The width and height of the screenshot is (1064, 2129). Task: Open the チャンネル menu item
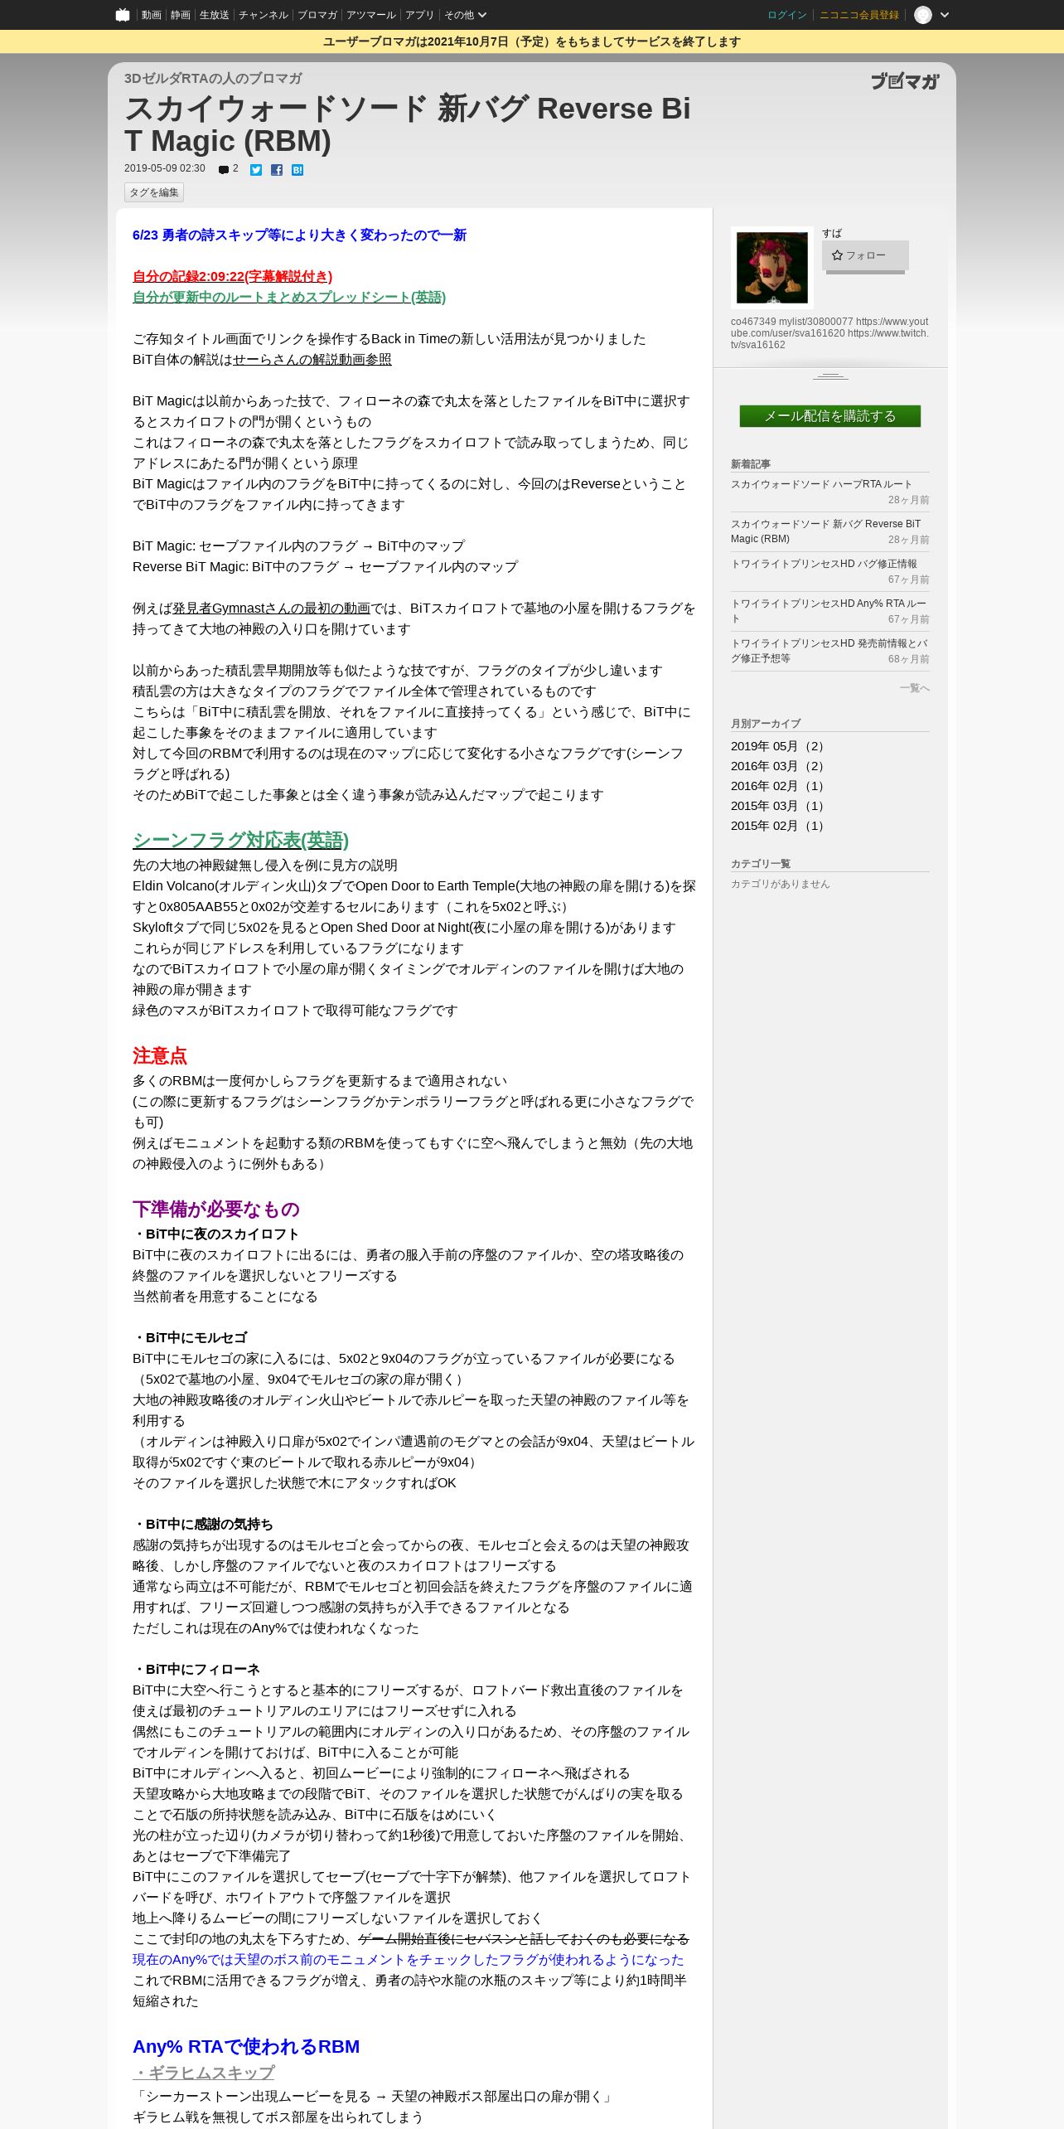click(x=263, y=15)
